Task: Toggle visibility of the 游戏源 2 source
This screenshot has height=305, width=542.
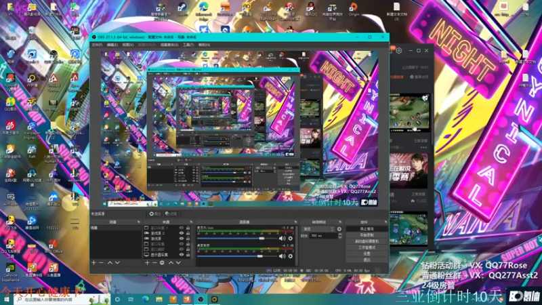Action: (181, 233)
